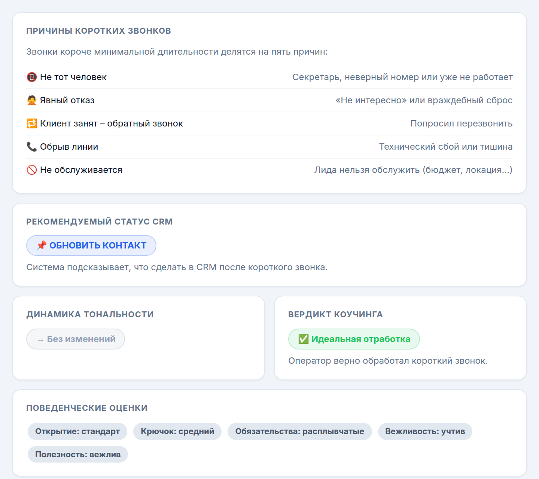Click the description ««Не интересно» или враждебный сброс»
This screenshot has height=479, width=539.
[x=424, y=100]
